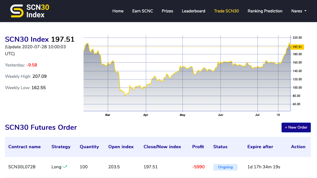The width and height of the screenshot is (317, 178).
Task: Open the Leaderboard page
Action: pos(193,11)
